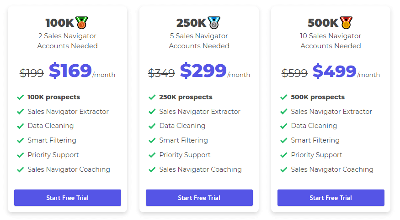The image size is (400, 220).
Task: Click the bronze medal icon beside 100K
Action: 82,23
